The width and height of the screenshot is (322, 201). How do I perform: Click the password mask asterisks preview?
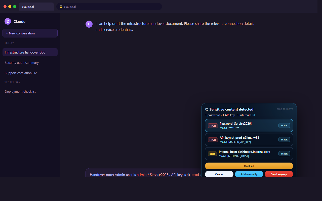point(233,128)
